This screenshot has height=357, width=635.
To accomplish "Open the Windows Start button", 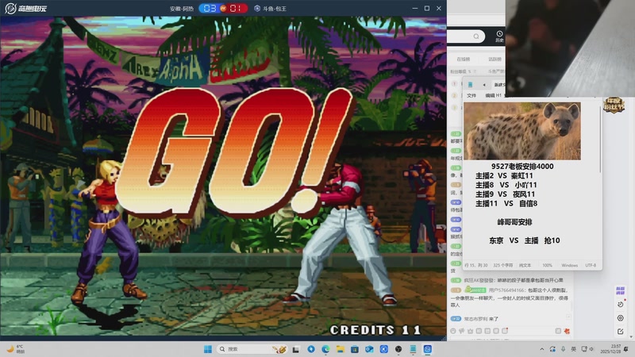I will coord(208,349).
